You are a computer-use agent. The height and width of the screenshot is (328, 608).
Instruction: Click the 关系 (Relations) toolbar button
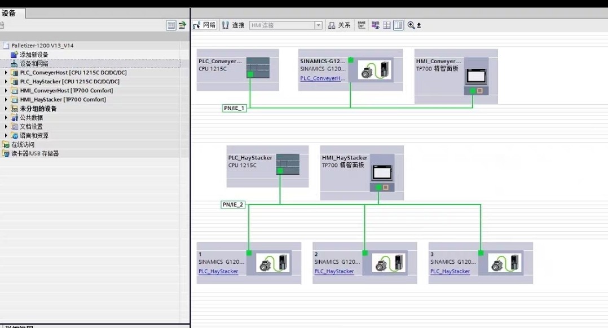pyautogui.click(x=340, y=25)
